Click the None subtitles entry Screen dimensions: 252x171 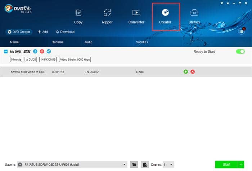[140, 72]
